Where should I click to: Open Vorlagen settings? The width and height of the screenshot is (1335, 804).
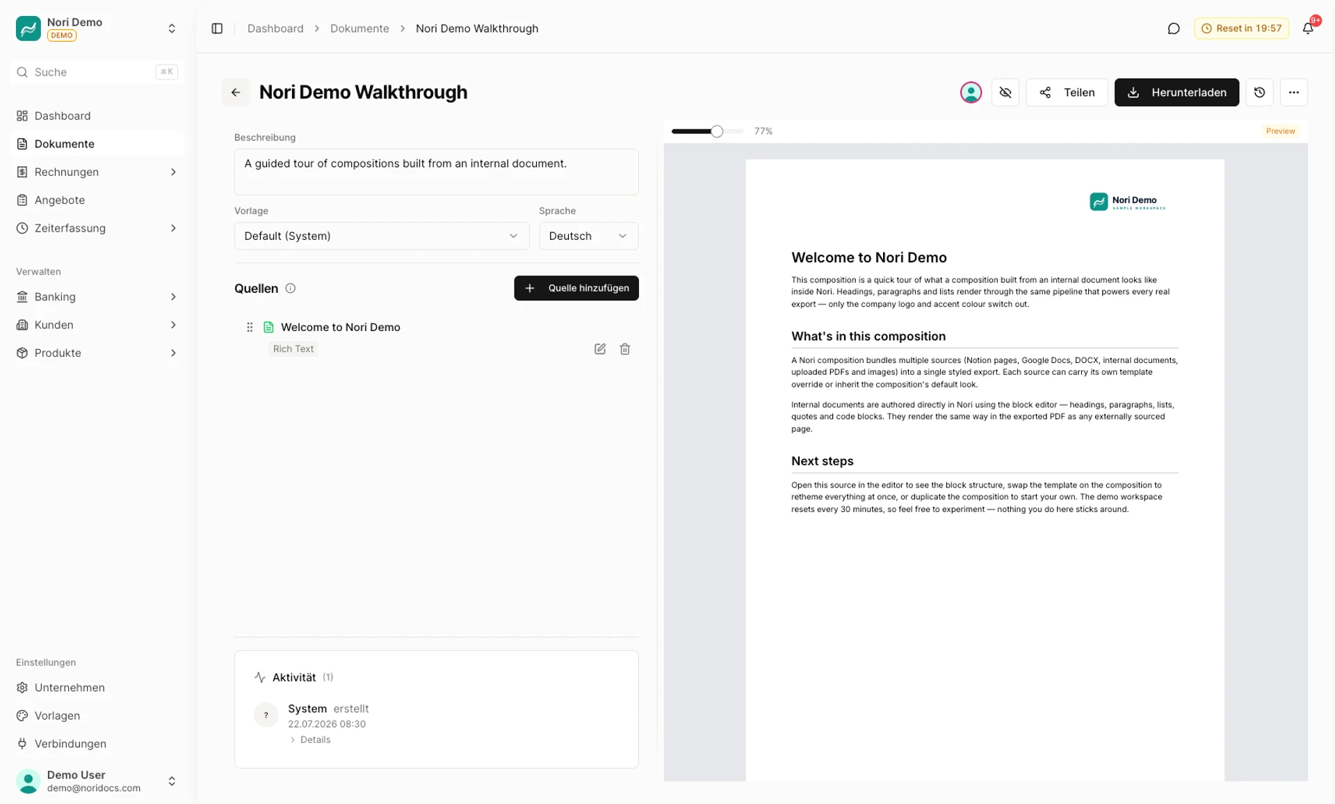97,716
